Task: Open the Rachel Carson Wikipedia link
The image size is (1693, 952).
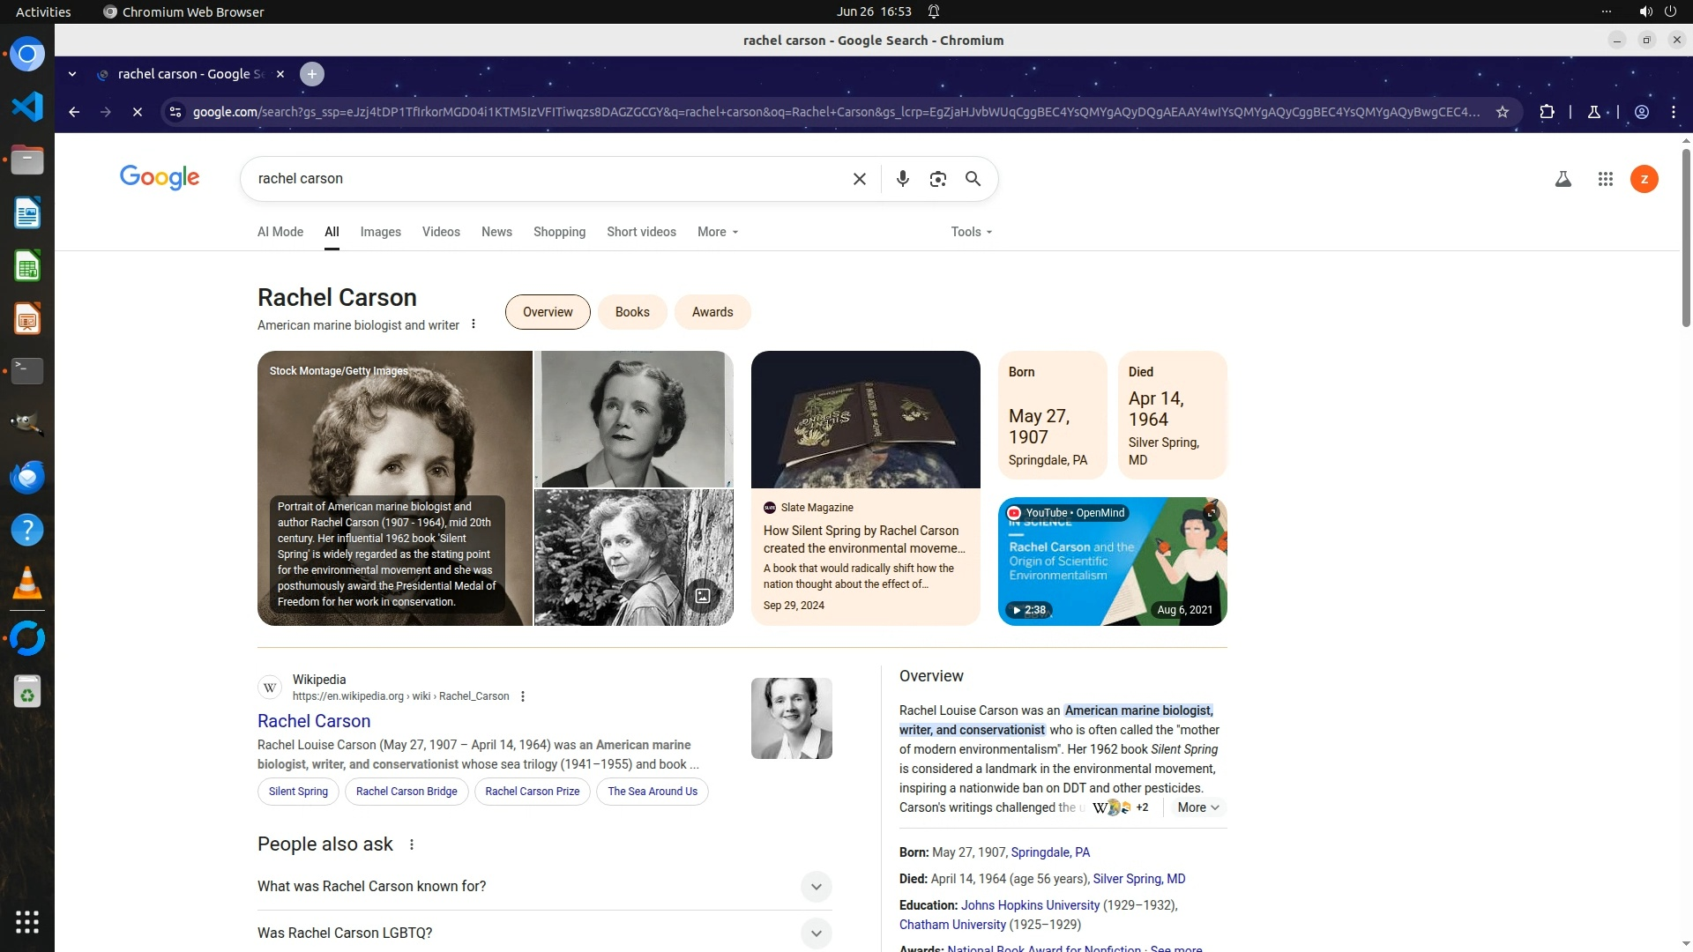Action: (314, 721)
